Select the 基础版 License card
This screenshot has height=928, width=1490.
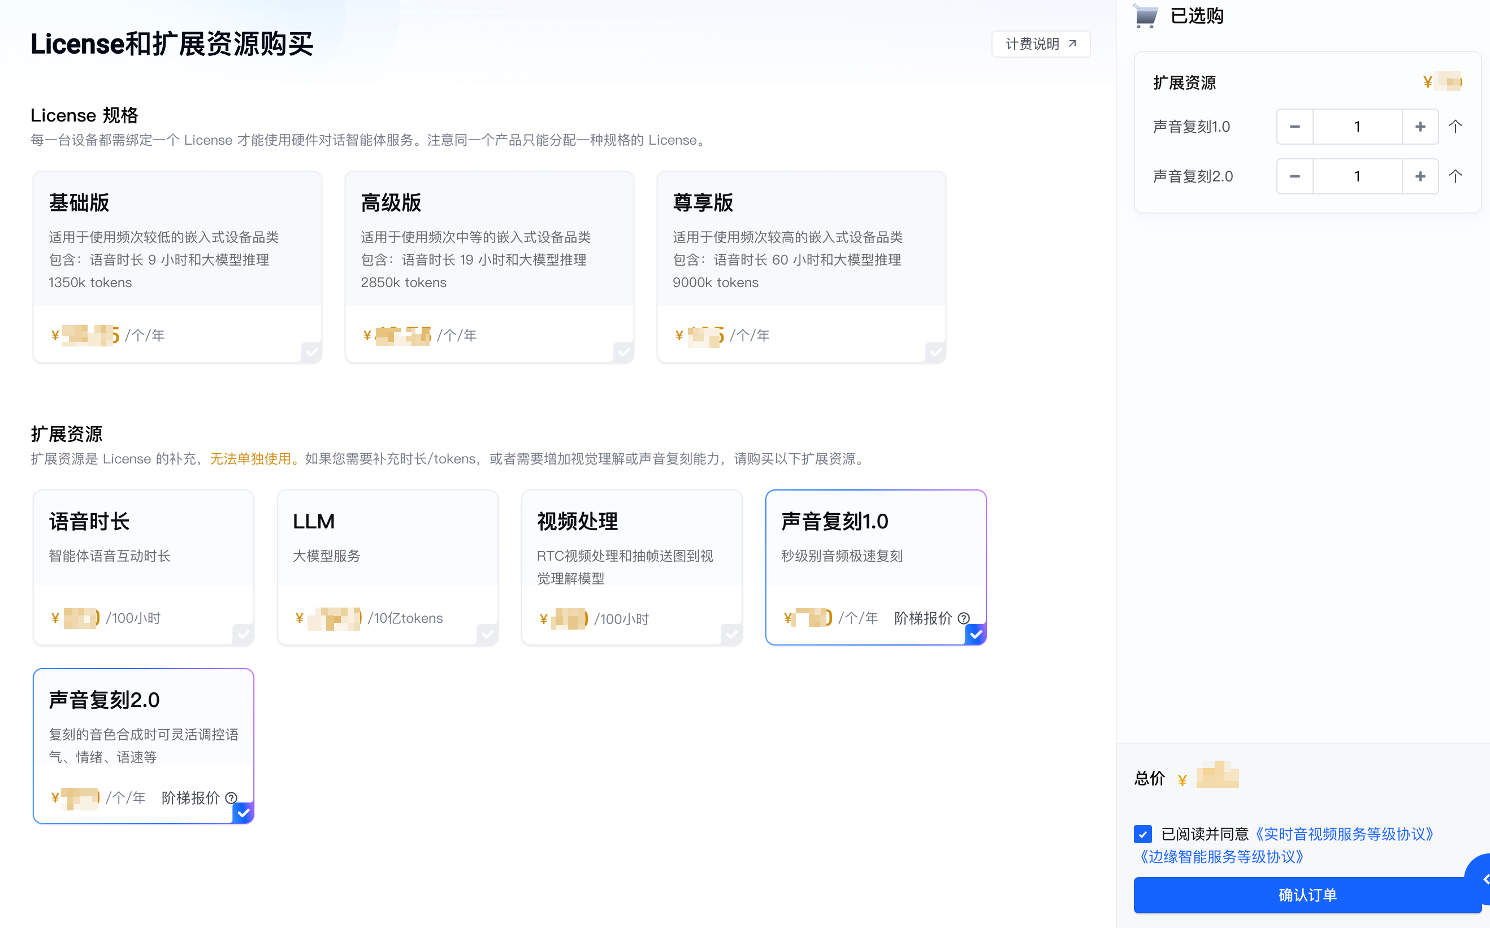point(177,267)
